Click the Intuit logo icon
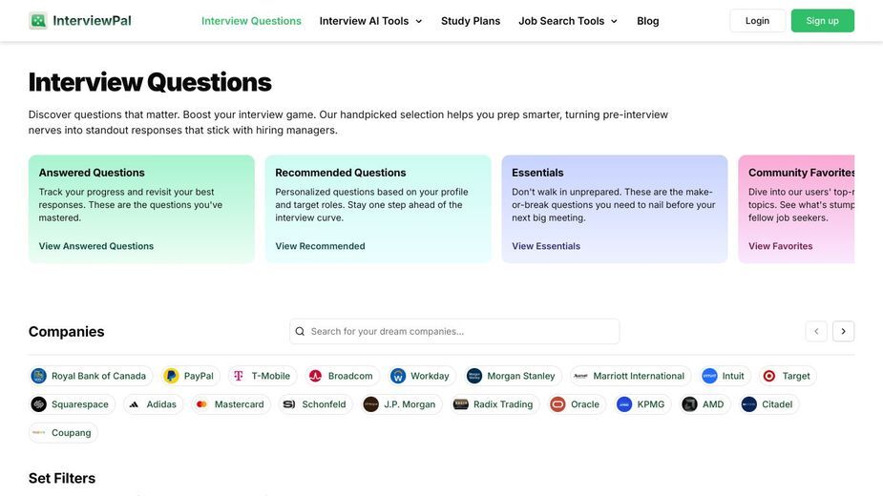This screenshot has height=496, width=883. click(709, 376)
